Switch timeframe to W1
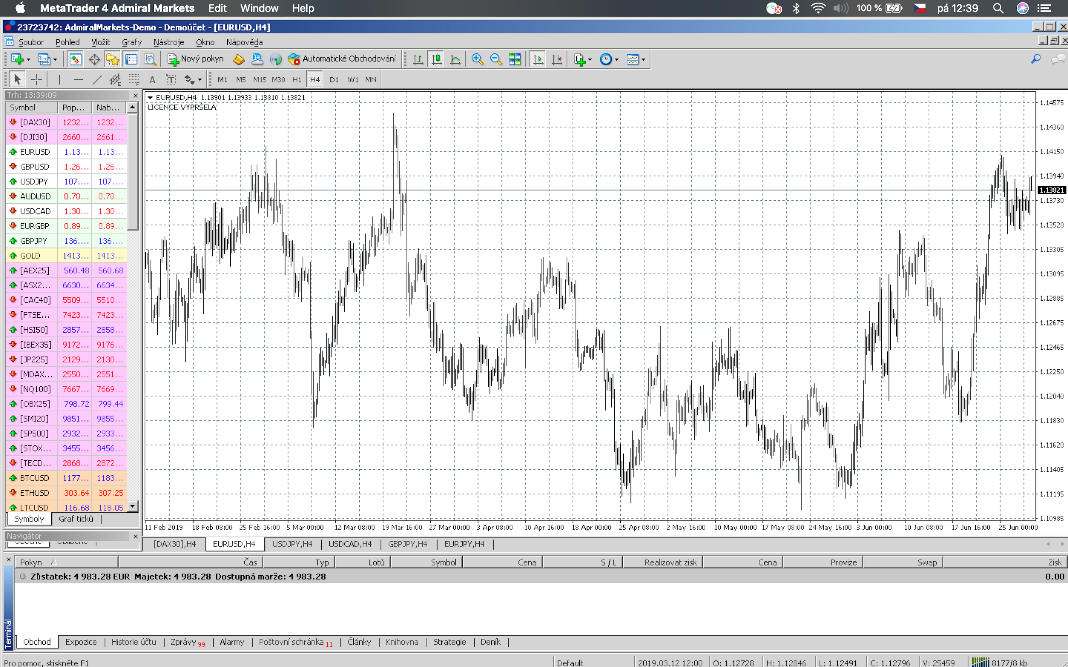Image resolution: width=1068 pixels, height=667 pixels. pyautogui.click(x=353, y=79)
